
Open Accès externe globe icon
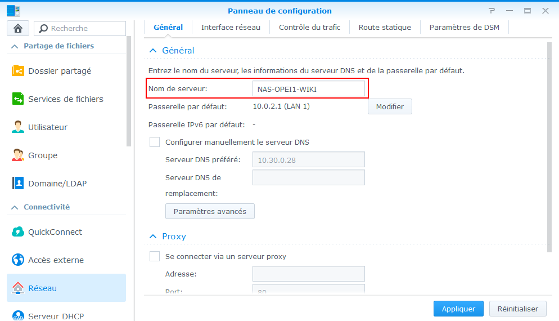(x=18, y=260)
